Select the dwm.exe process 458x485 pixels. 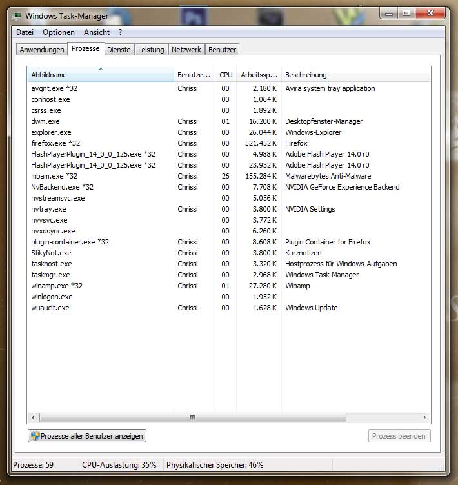click(x=229, y=121)
